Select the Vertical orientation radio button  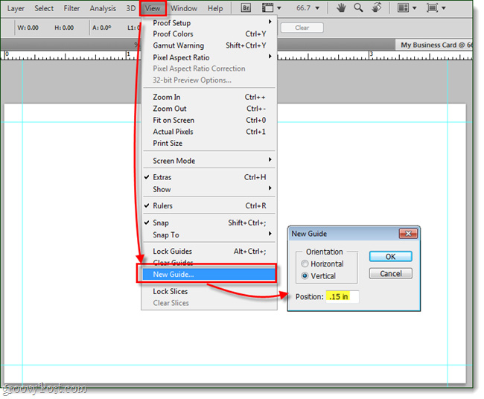click(305, 275)
